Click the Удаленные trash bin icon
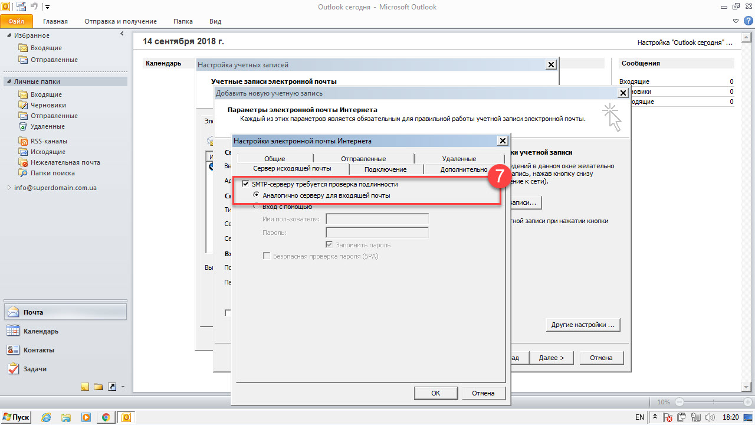The width and height of the screenshot is (755, 425). tap(23, 126)
